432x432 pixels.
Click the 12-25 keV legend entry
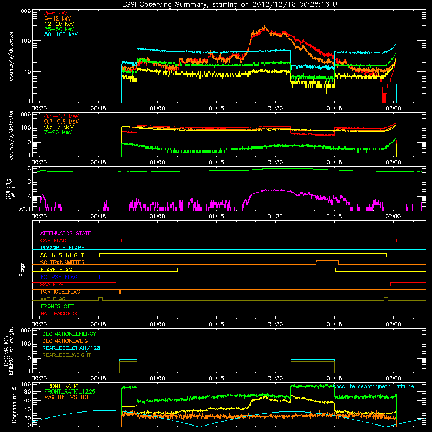coord(59,24)
